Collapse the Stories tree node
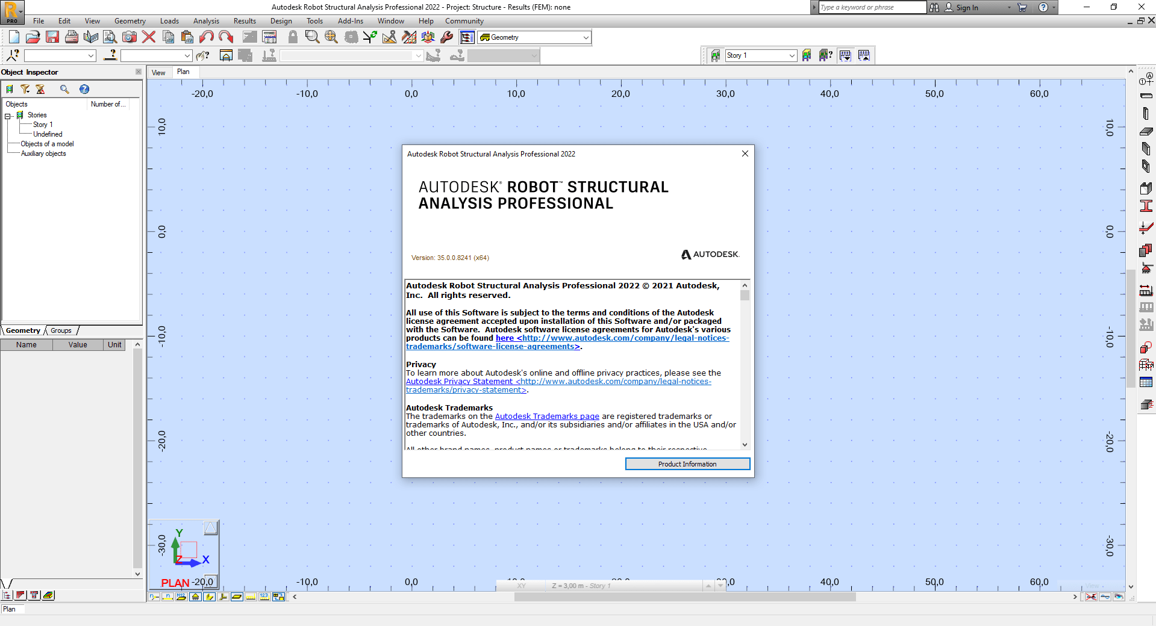1156x626 pixels. [8, 116]
